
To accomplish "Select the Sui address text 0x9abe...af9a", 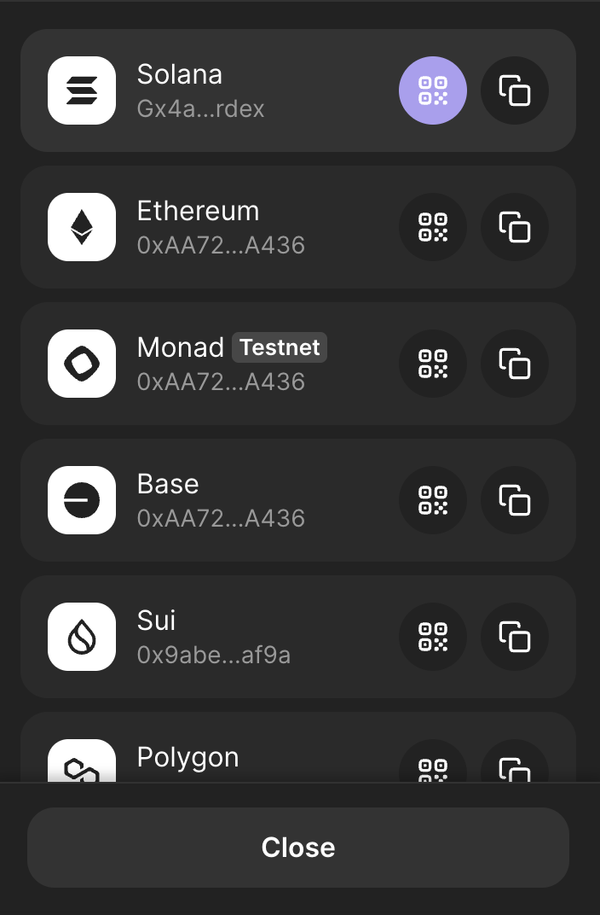I will pyautogui.click(x=214, y=655).
